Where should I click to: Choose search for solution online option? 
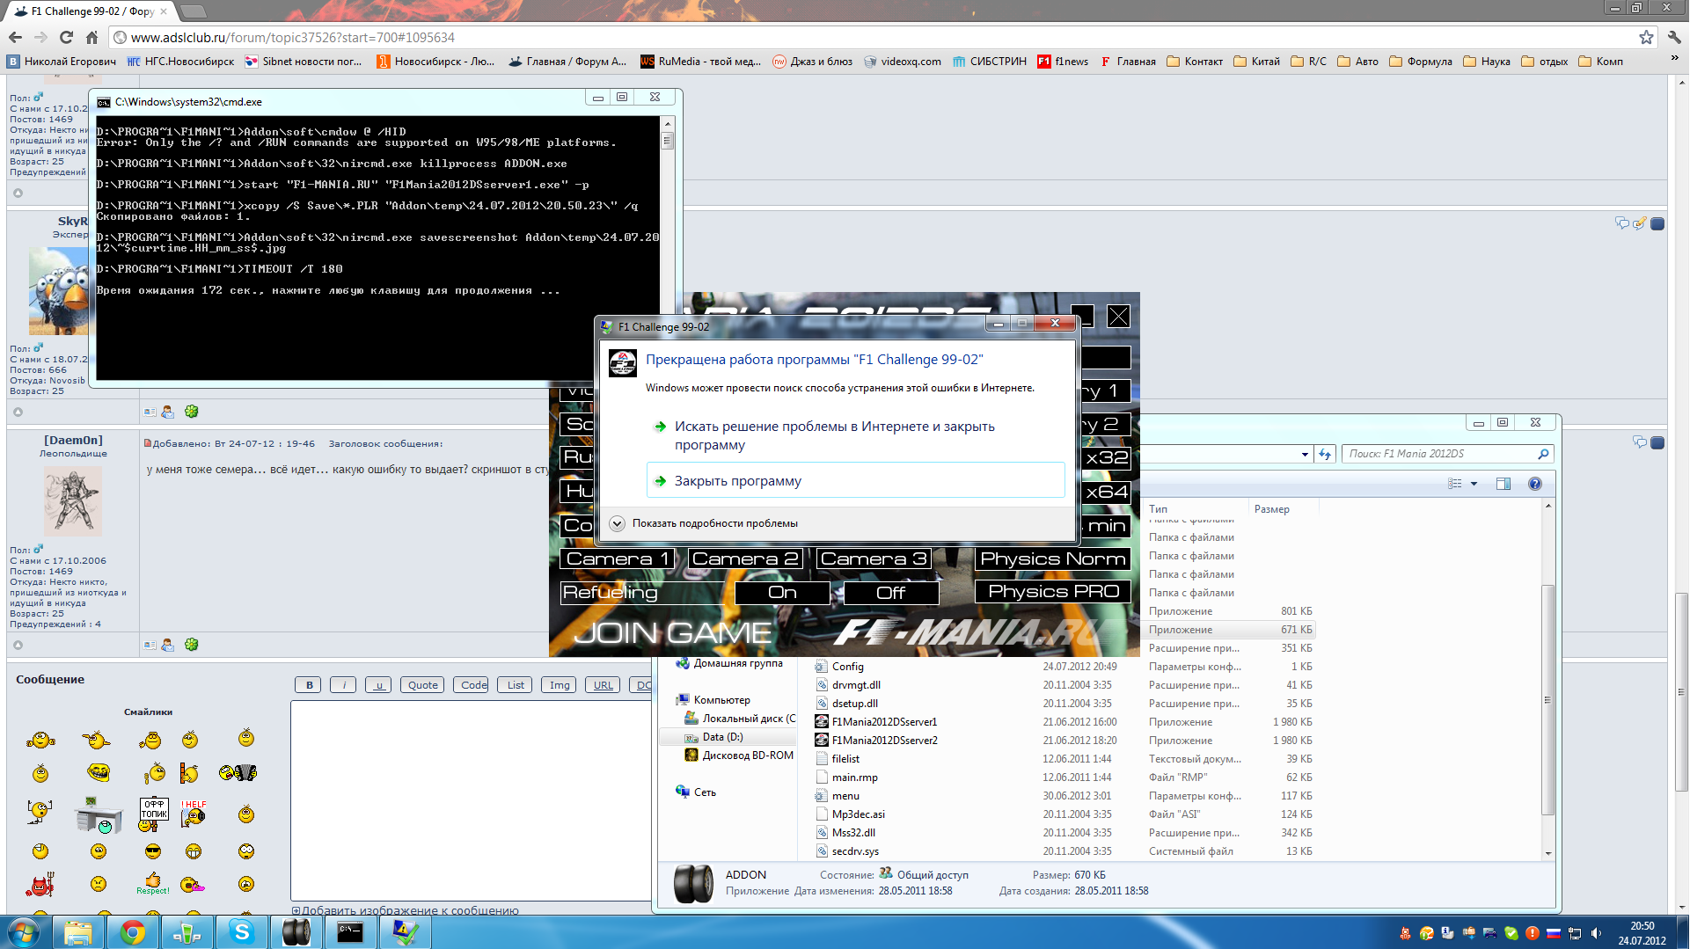point(855,435)
